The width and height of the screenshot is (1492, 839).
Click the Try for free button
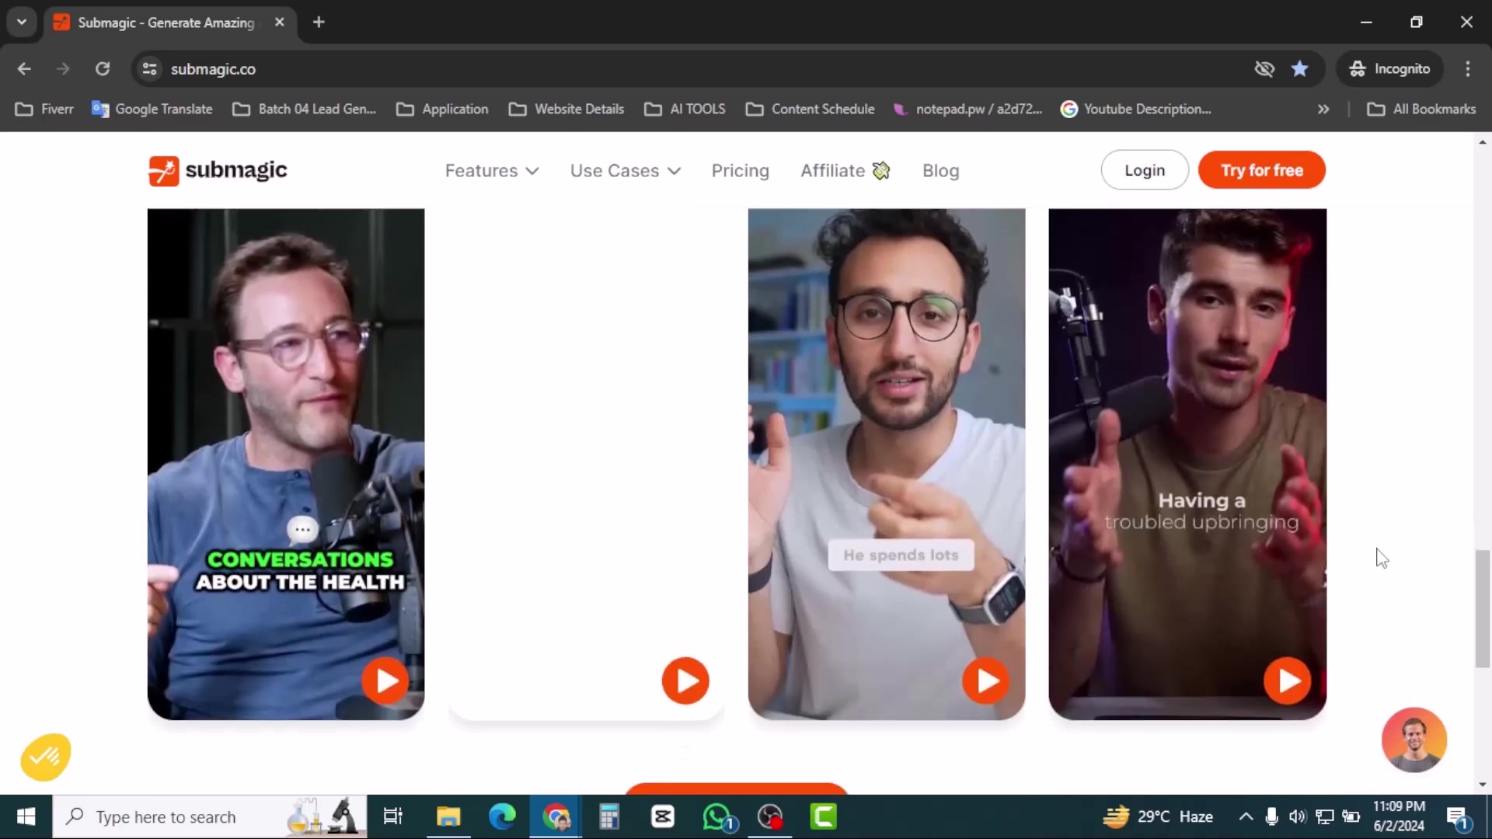point(1261,170)
